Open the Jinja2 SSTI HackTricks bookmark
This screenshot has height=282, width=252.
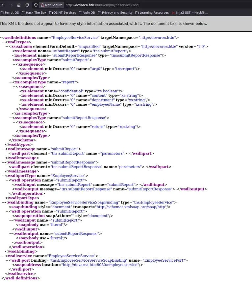click(x=190, y=13)
